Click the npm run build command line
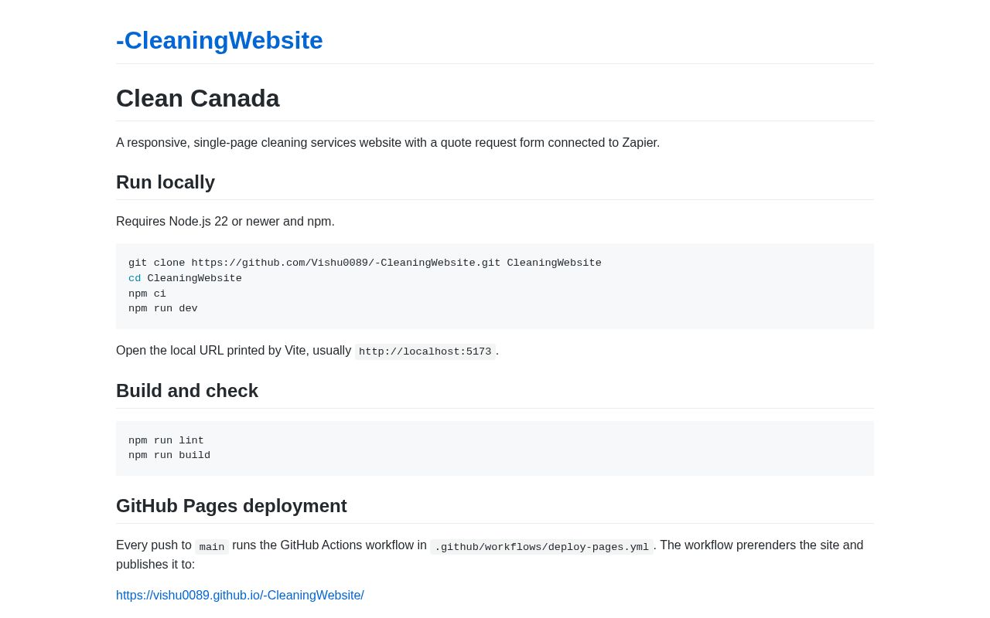Screen dimensions: 990x618 click(x=169, y=456)
